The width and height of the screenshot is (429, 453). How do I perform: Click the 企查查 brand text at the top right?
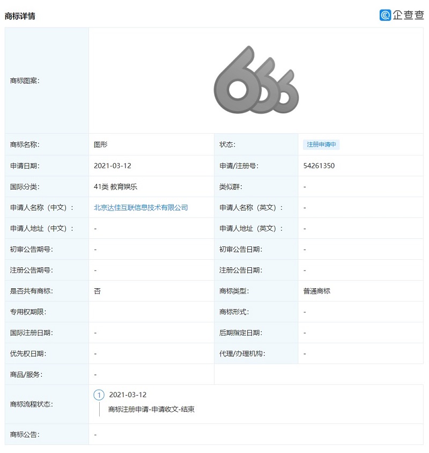(409, 15)
